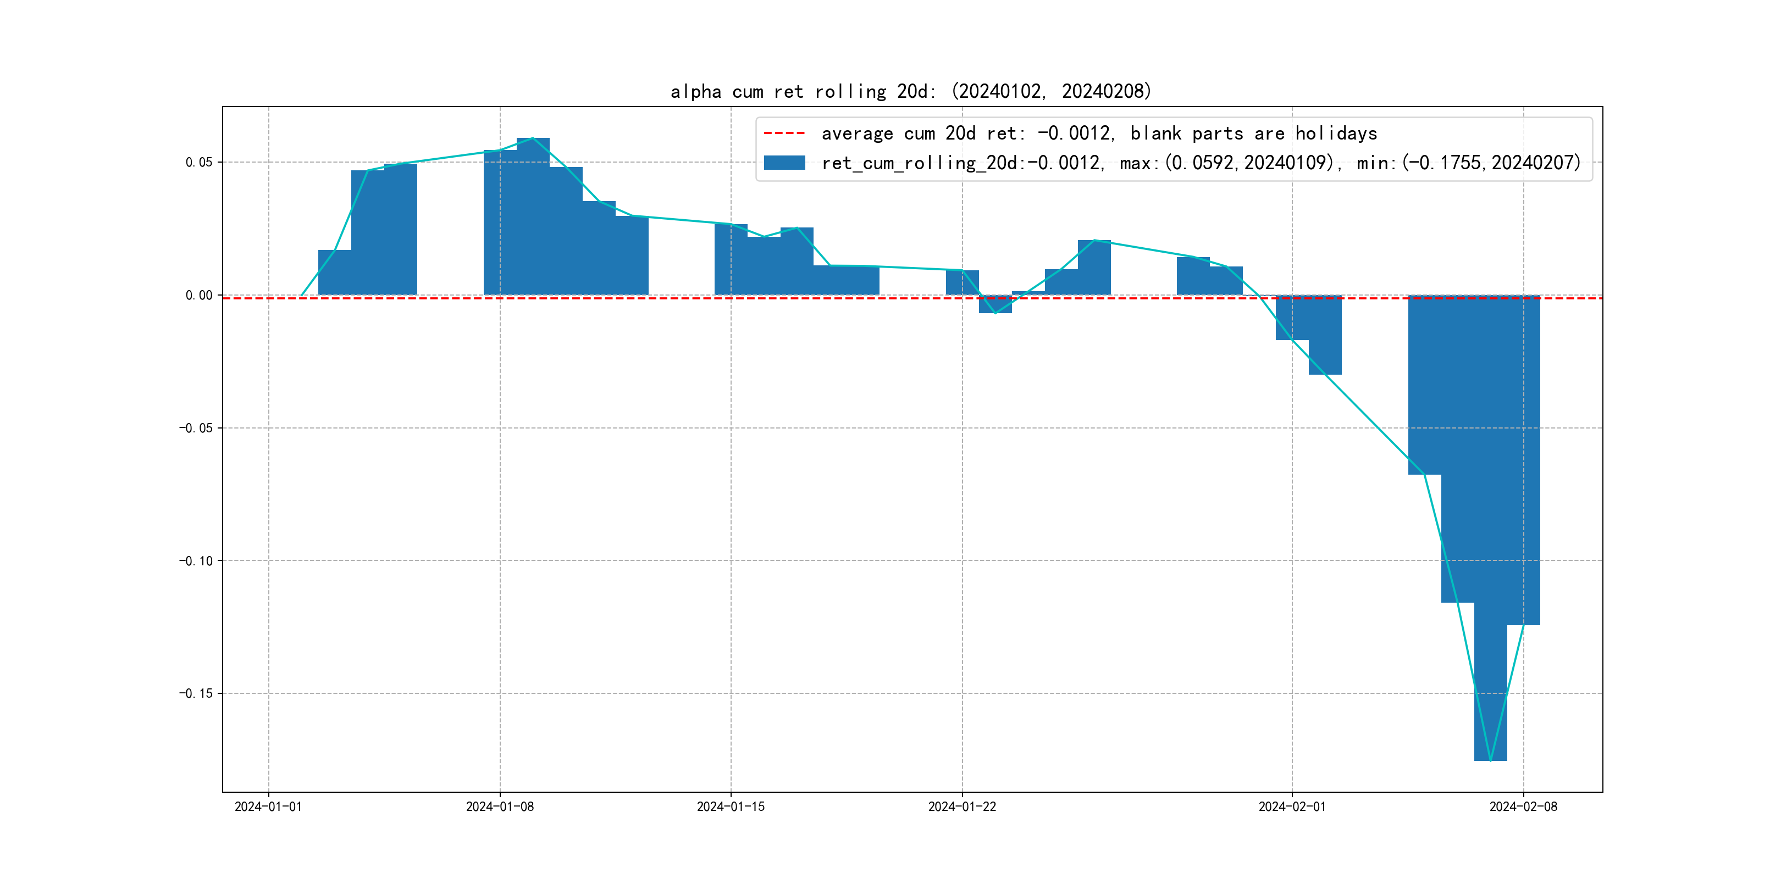This screenshot has width=1781, height=890.
Task: Click the -0.05 y-axis tick label
Action: point(196,428)
